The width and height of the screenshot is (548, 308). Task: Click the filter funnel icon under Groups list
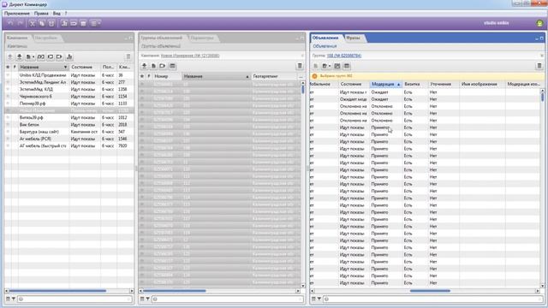[147, 299]
